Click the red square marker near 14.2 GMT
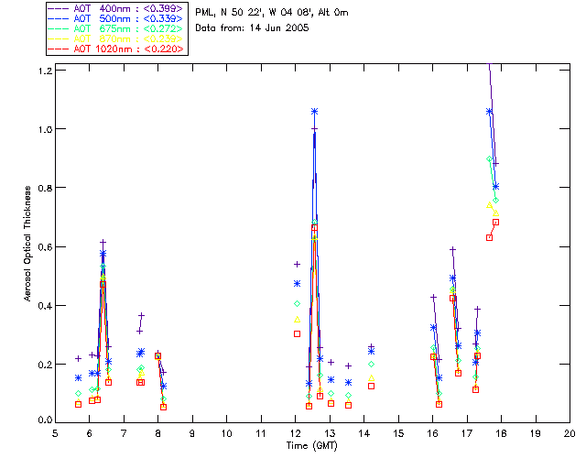The height and width of the screenshot is (469, 586). (x=371, y=386)
